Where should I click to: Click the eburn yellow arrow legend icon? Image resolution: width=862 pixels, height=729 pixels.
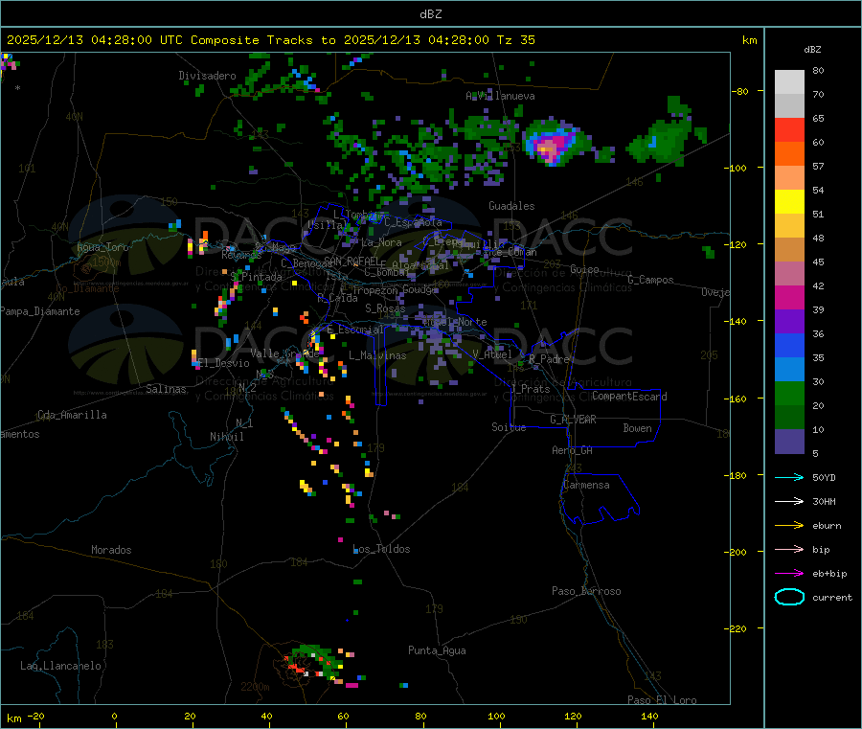tap(789, 526)
